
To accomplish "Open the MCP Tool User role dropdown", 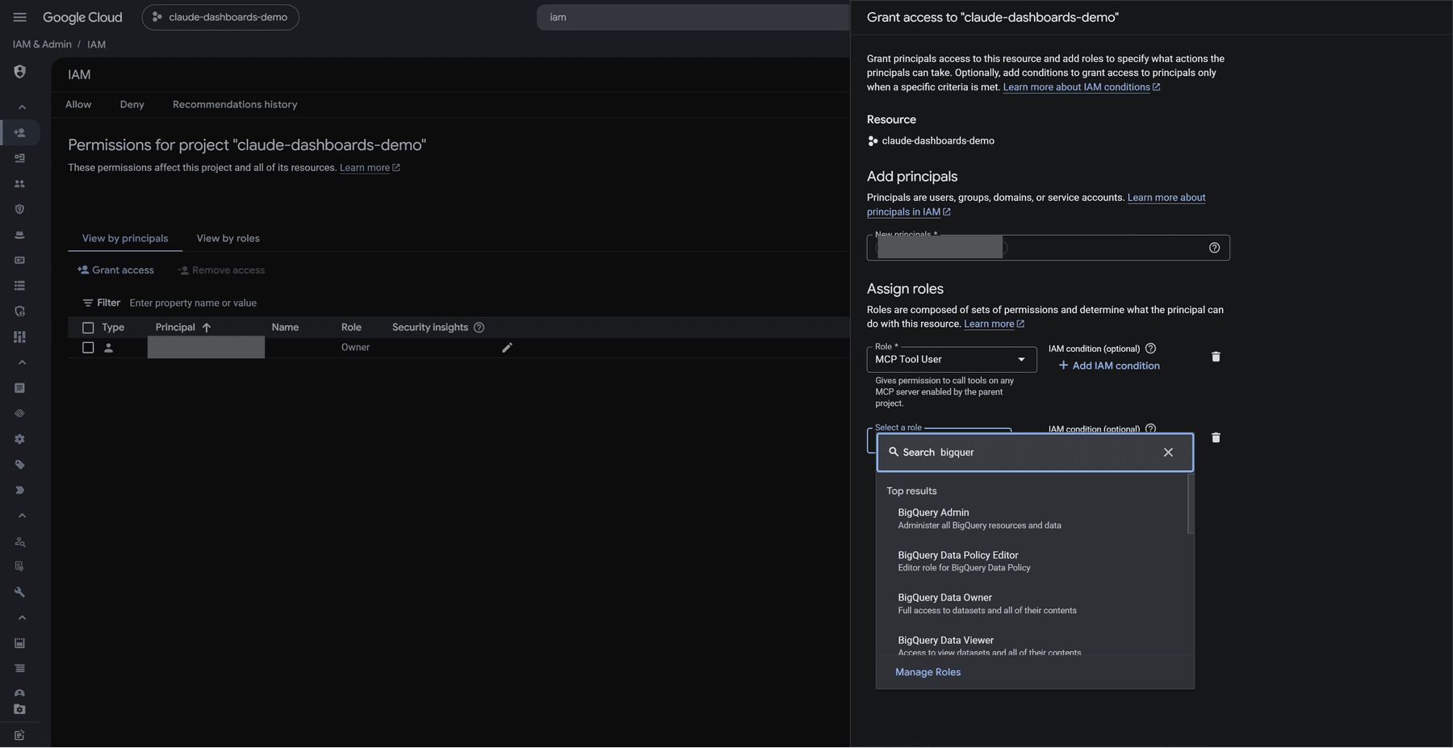I will [x=952, y=360].
